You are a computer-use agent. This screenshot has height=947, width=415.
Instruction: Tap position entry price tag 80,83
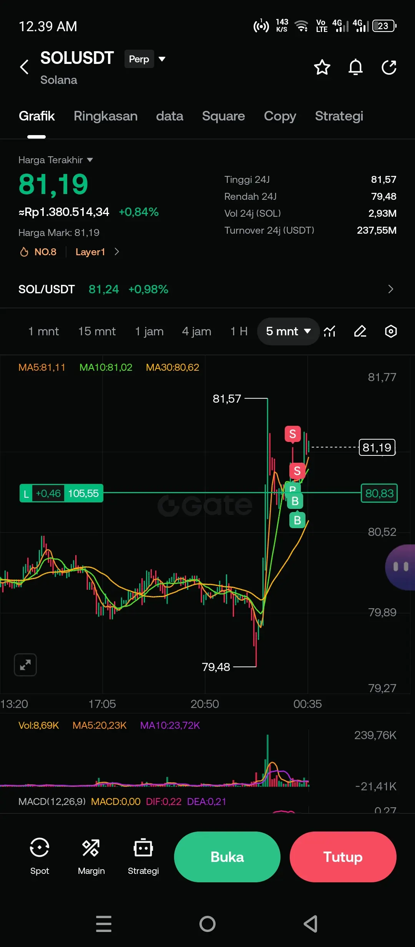pyautogui.click(x=379, y=493)
